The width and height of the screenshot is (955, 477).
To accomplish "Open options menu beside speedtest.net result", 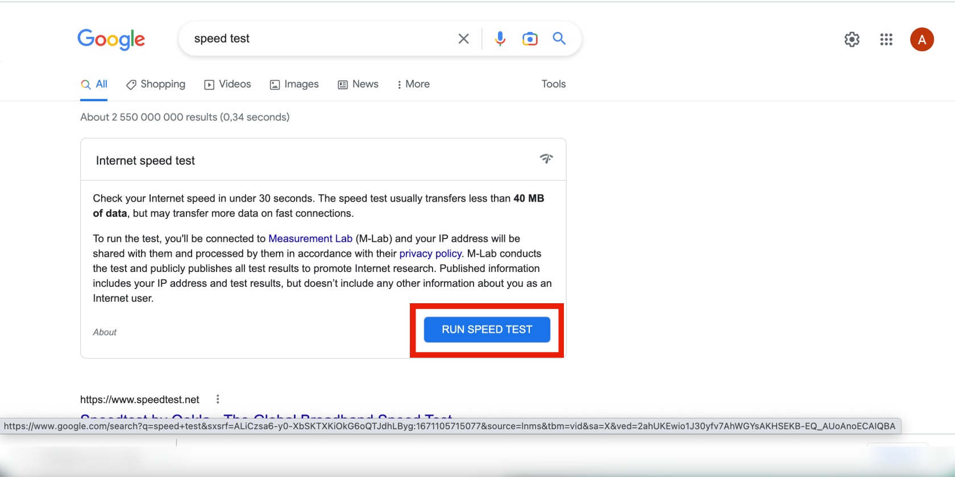I will pyautogui.click(x=218, y=399).
